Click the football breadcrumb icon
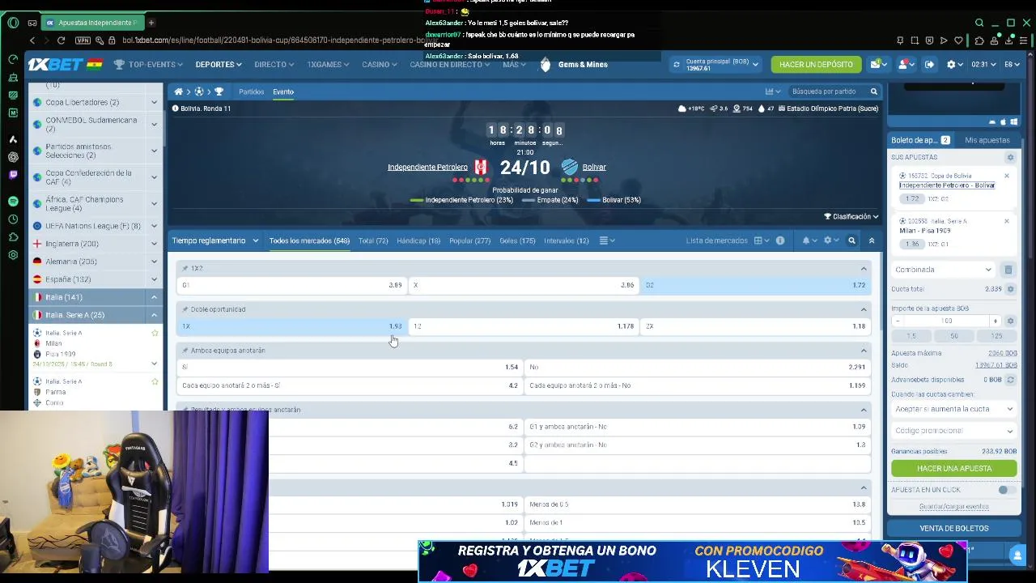Image resolution: width=1036 pixels, height=583 pixels. [x=199, y=91]
